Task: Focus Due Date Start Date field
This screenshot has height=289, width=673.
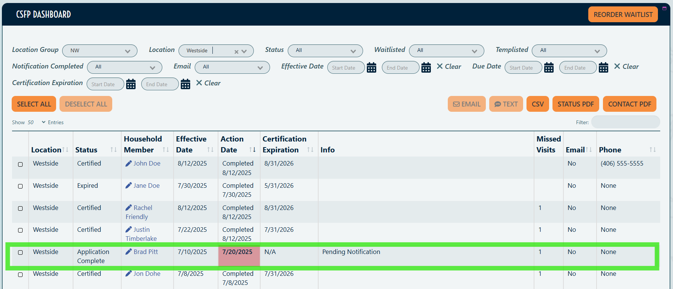Action: point(523,67)
